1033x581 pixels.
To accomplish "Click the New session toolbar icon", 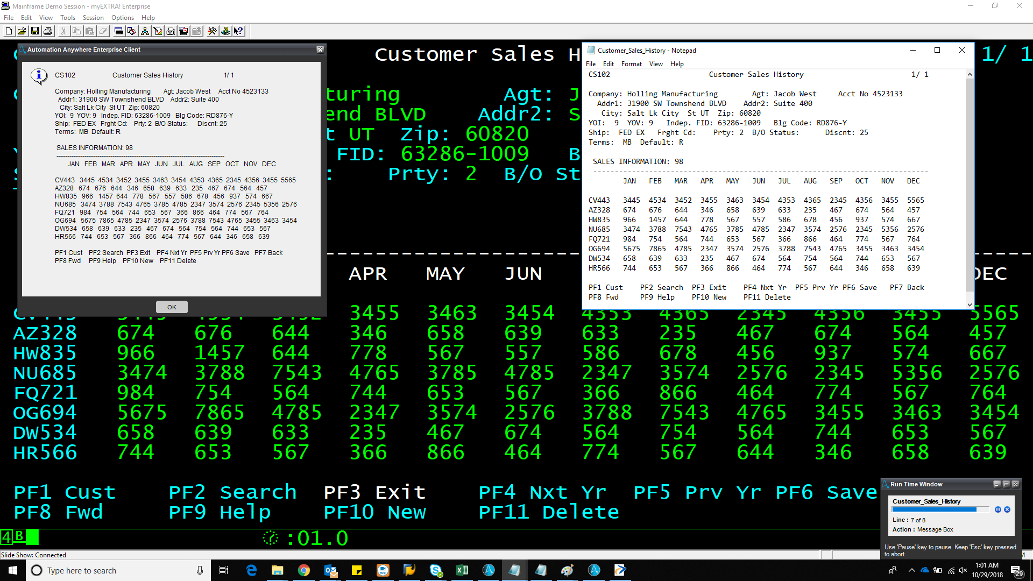I will coord(9,31).
